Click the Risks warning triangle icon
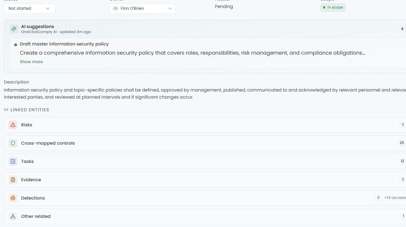 13,125
